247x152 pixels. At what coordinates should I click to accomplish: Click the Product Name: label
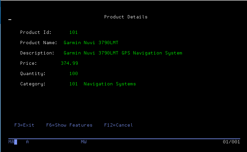click(39, 43)
